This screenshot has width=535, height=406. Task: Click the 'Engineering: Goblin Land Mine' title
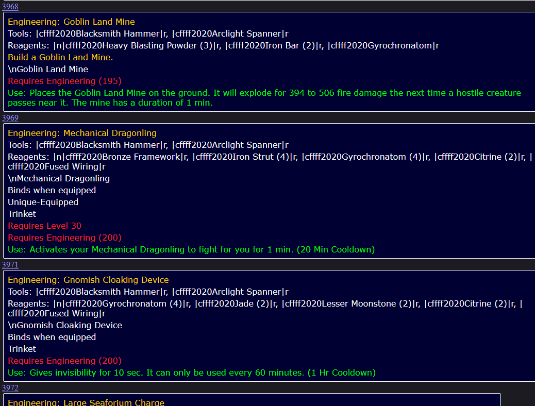[71, 22]
